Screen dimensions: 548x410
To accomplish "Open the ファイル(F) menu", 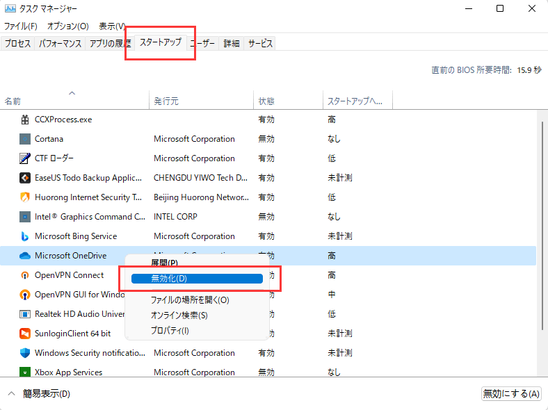I will click(21, 26).
